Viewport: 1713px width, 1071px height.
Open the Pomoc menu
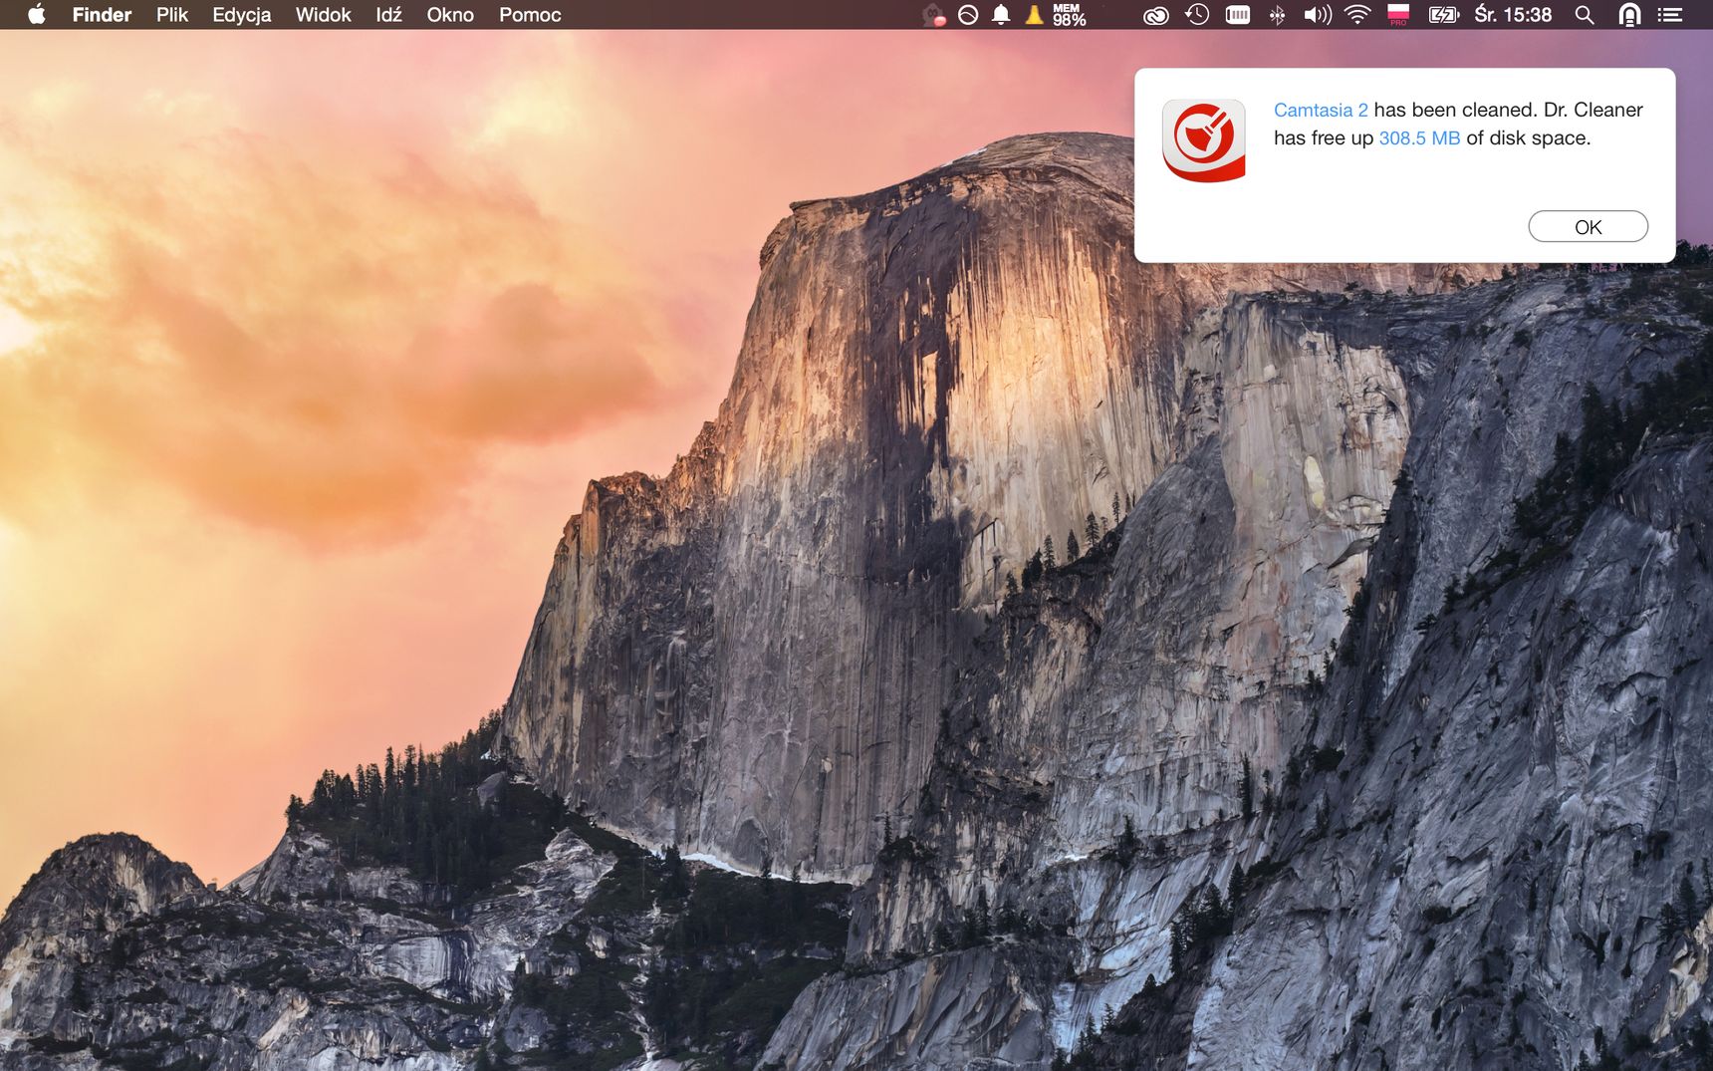tap(530, 14)
